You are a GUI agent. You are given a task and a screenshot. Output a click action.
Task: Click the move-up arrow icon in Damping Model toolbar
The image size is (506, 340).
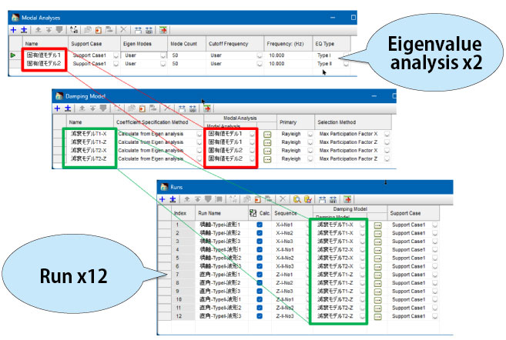click(82, 108)
